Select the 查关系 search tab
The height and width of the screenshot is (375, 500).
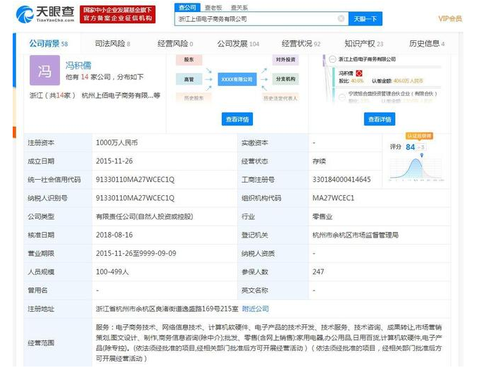coord(239,8)
